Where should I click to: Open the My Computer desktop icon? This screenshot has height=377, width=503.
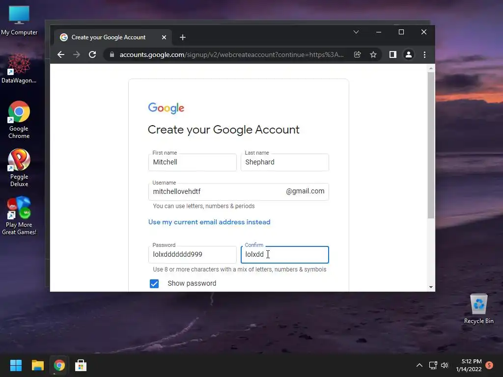[19, 21]
